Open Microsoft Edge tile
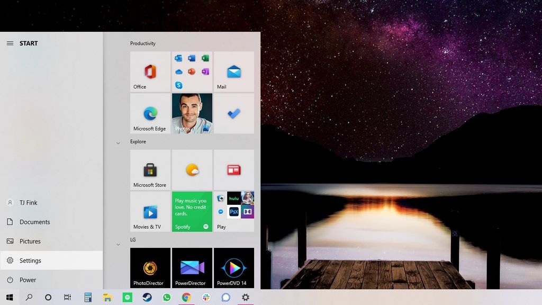The width and height of the screenshot is (542, 305). point(150,113)
